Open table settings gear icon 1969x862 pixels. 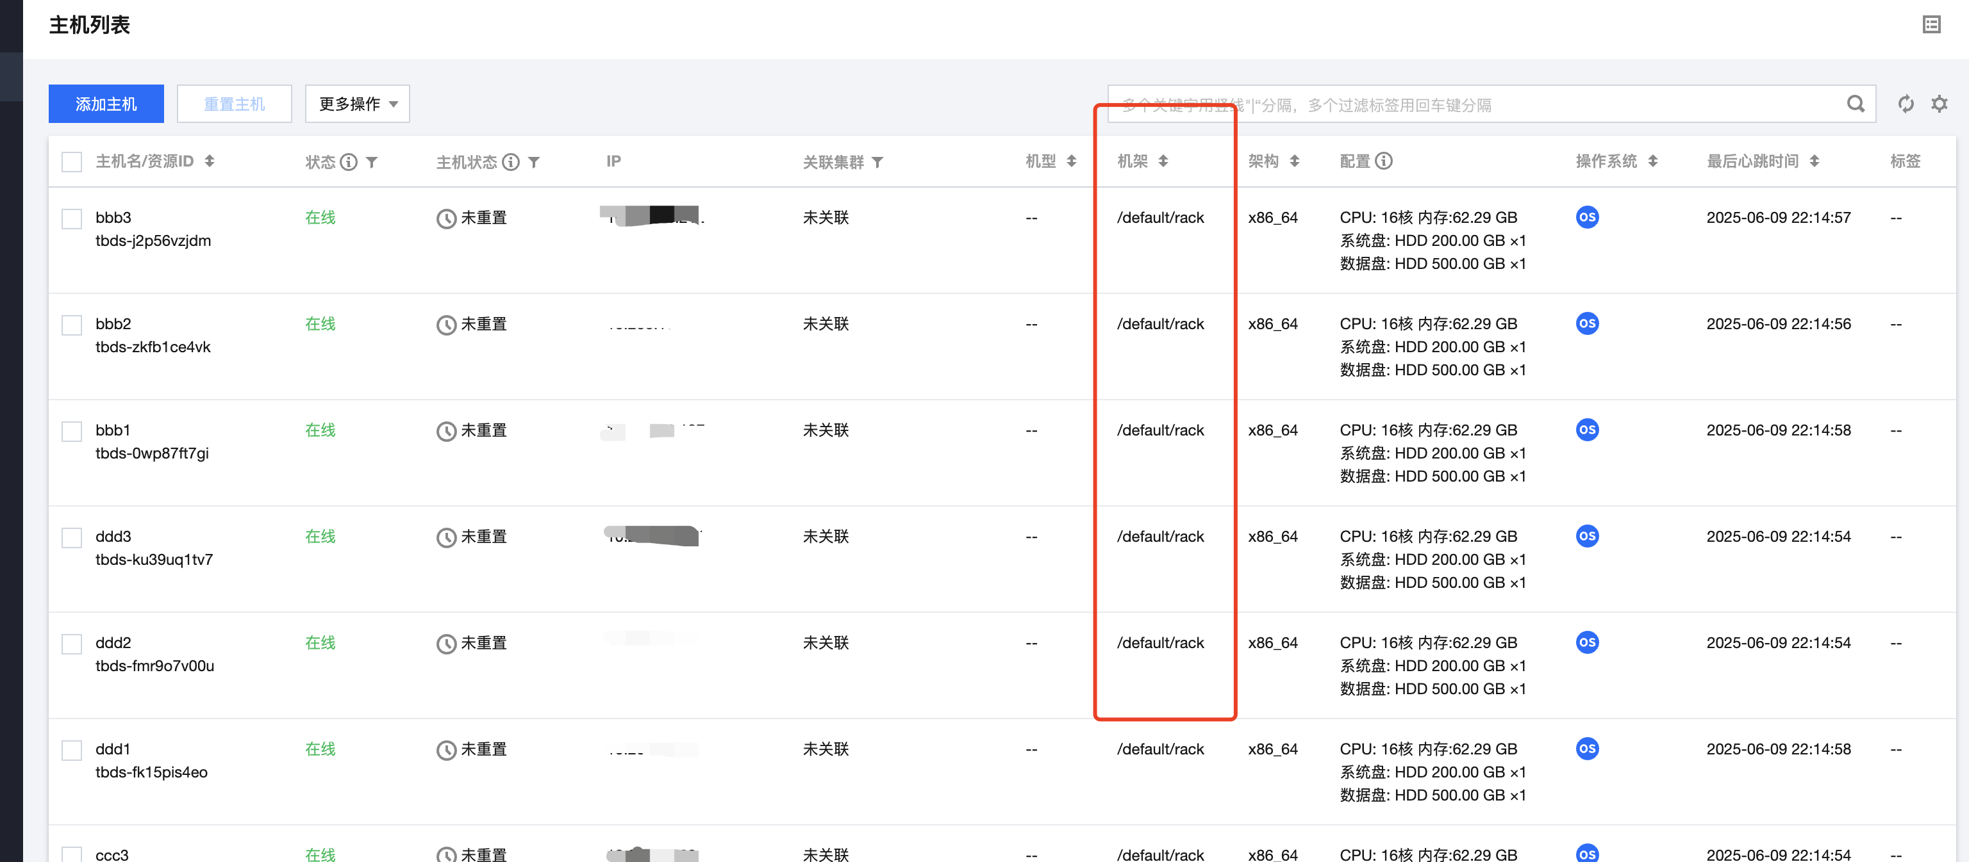[x=1939, y=104]
